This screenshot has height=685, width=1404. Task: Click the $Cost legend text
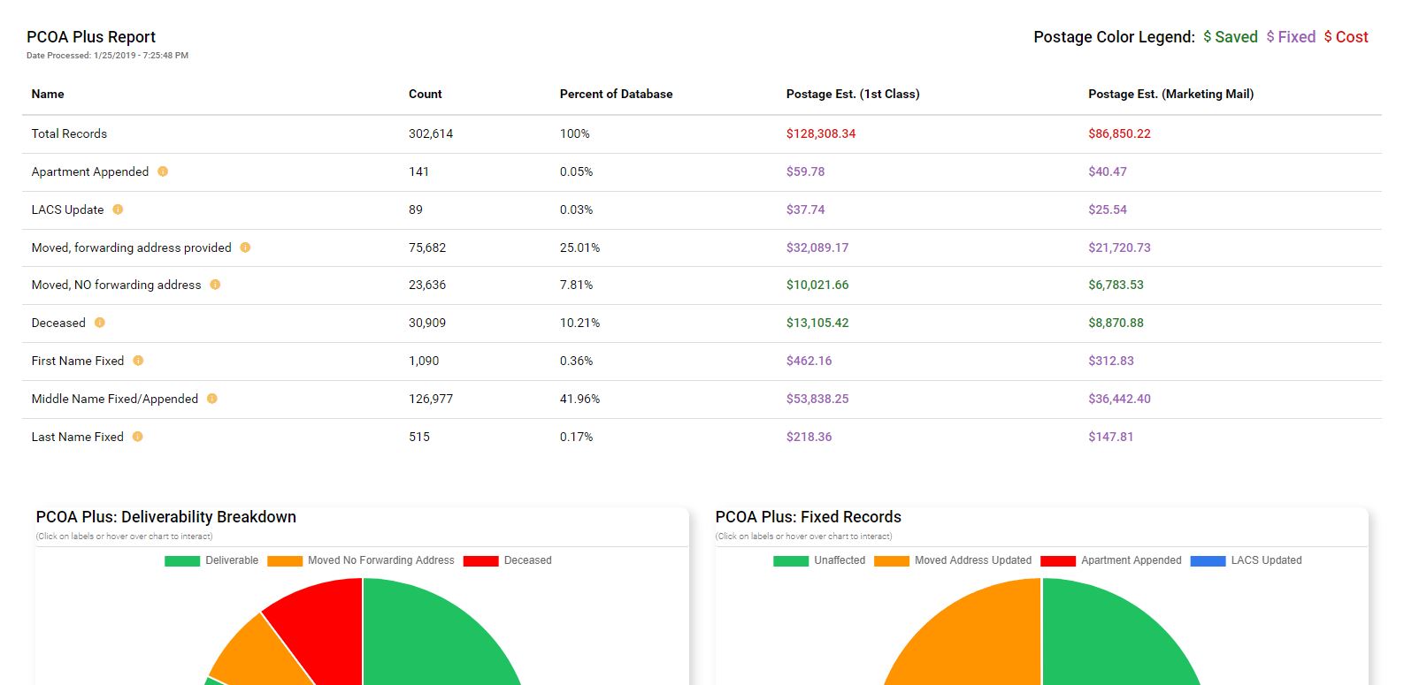(x=1346, y=37)
